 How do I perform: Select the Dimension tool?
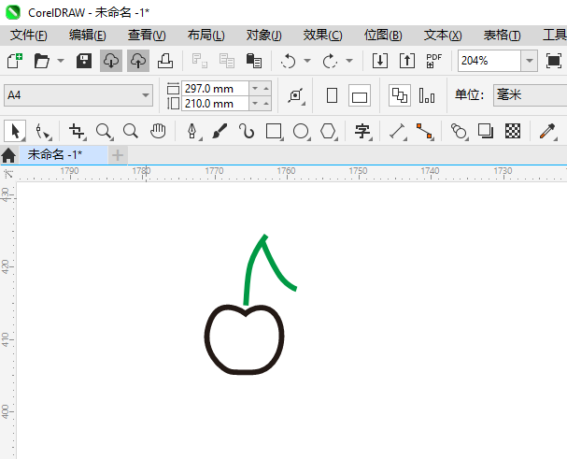(x=397, y=131)
